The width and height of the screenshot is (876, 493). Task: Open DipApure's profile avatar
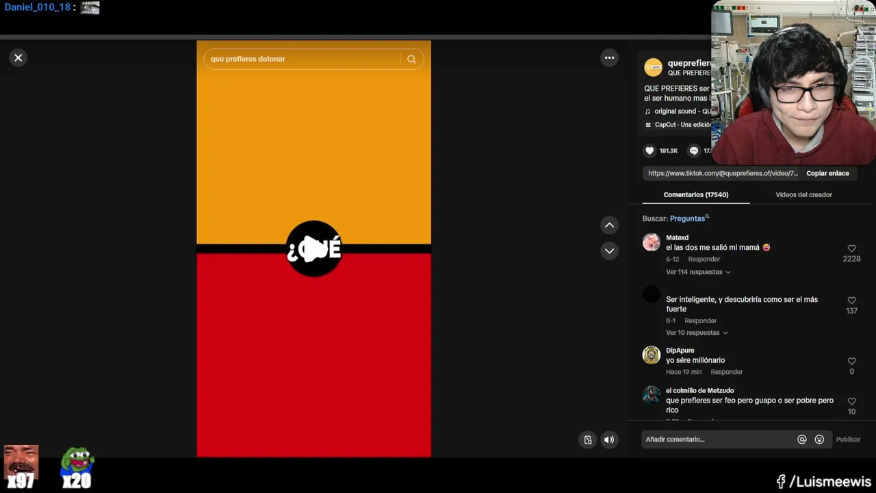click(x=652, y=355)
